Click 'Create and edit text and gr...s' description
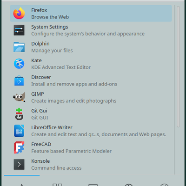Screen dimensions: 186x186 coord(99,134)
